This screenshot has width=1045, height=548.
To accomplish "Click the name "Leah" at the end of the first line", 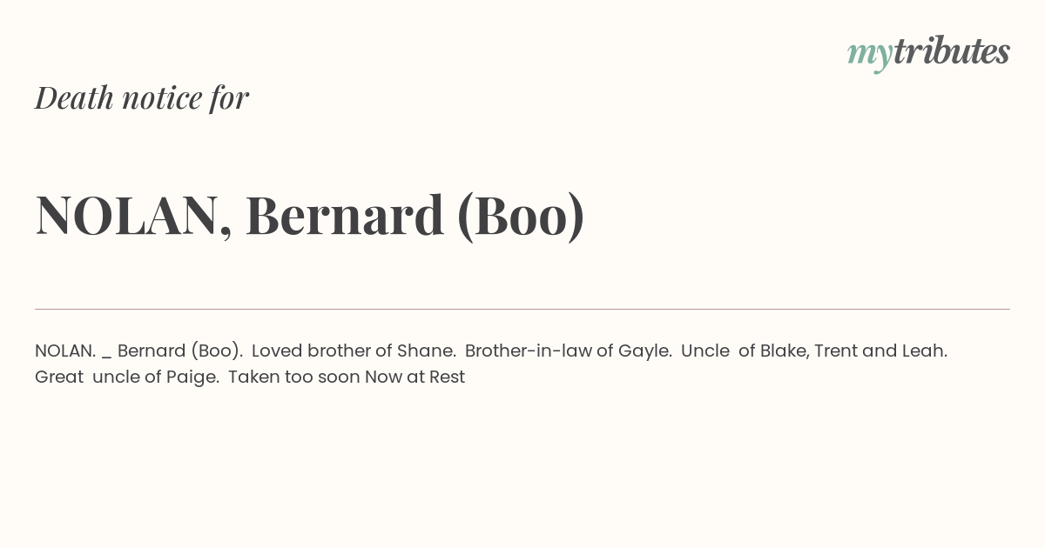I will (x=922, y=351).
